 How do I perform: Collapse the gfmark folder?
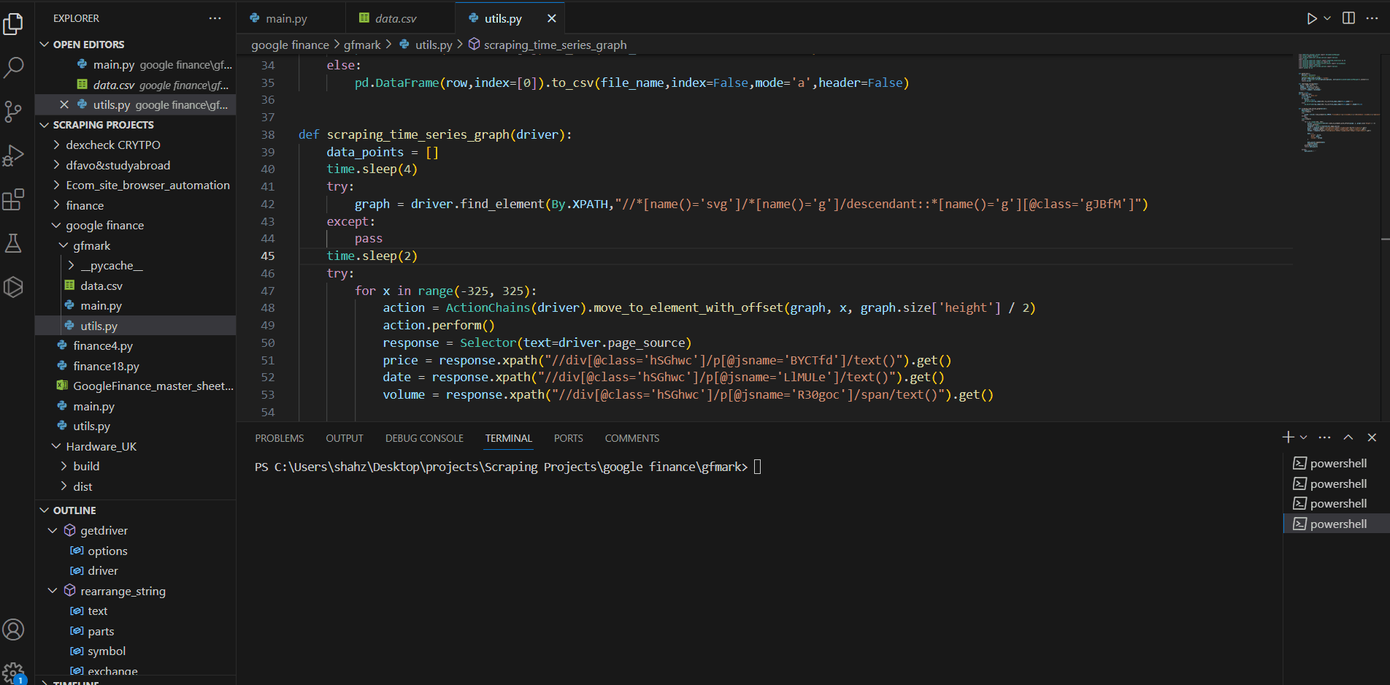135,246
